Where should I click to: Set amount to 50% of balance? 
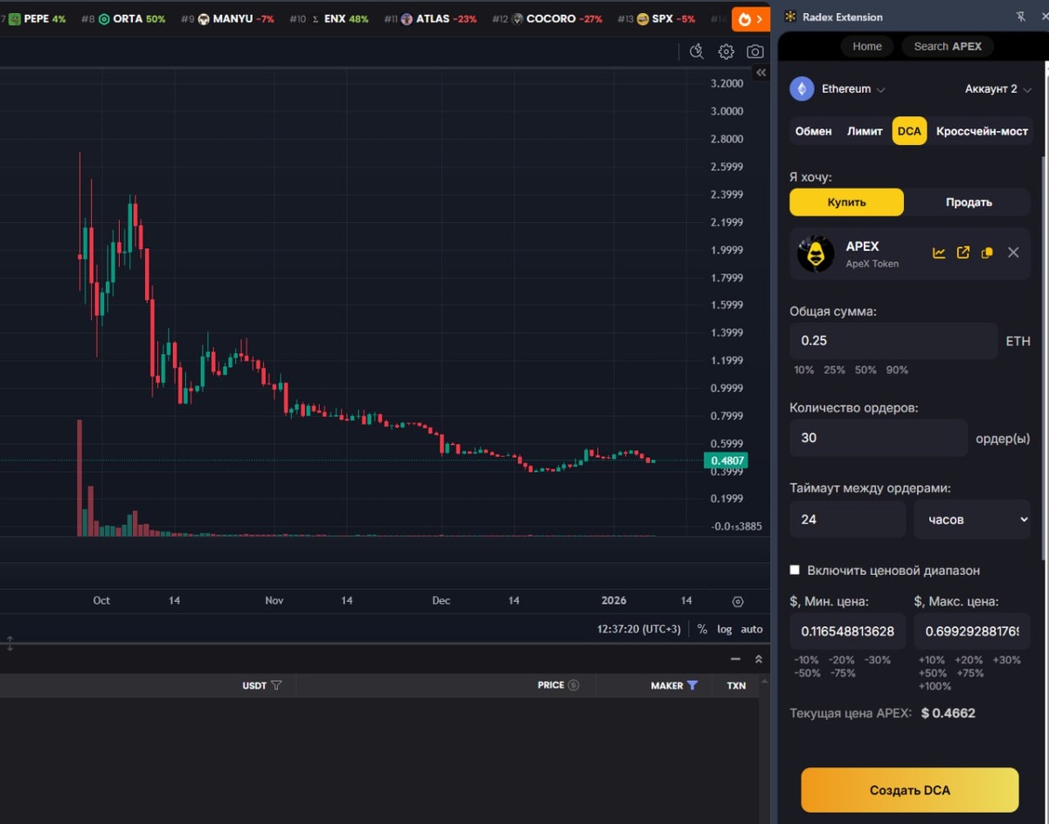click(x=865, y=370)
